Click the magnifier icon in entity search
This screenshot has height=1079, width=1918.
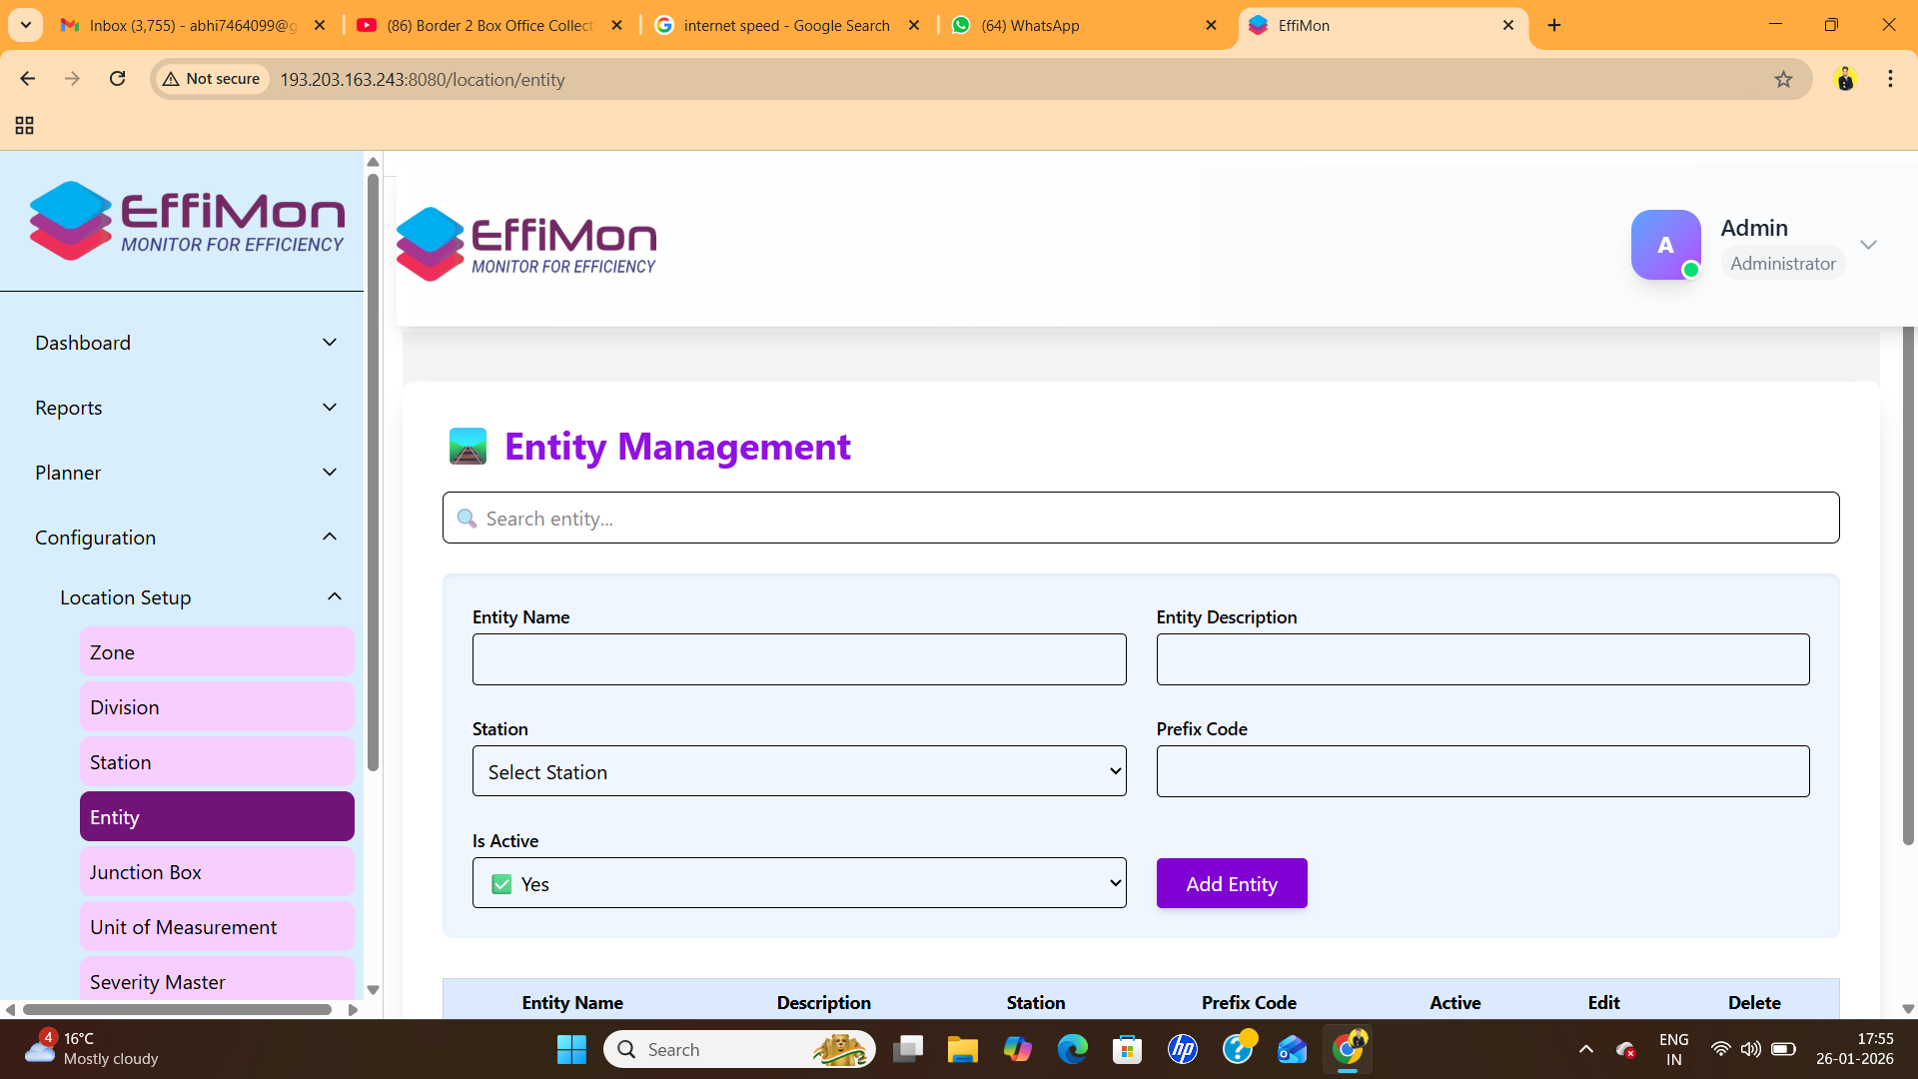(467, 519)
